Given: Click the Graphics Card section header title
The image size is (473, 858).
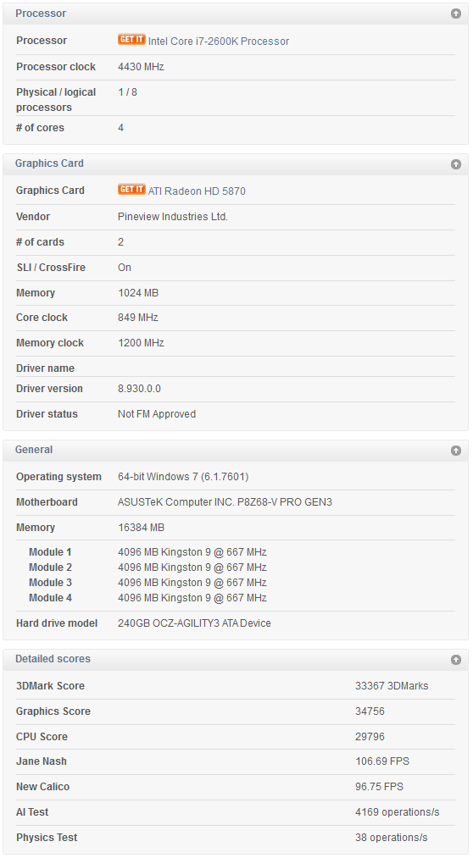Looking at the screenshot, I should [x=49, y=163].
